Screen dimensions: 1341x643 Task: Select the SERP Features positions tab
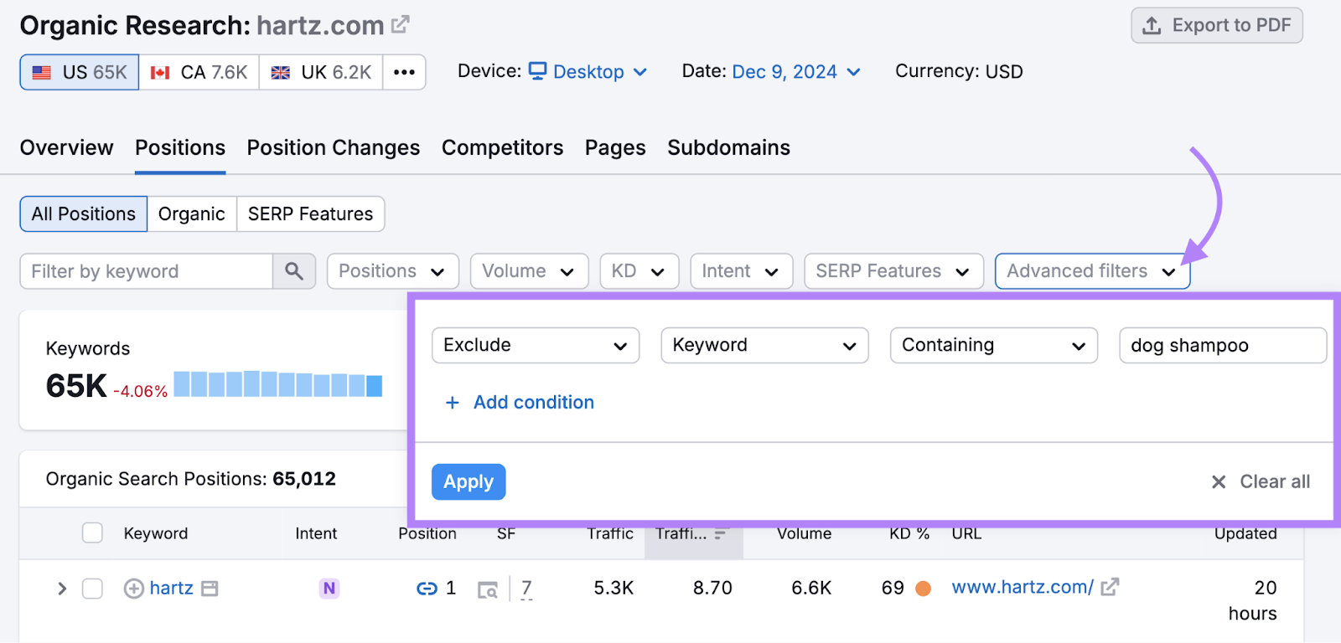click(310, 214)
